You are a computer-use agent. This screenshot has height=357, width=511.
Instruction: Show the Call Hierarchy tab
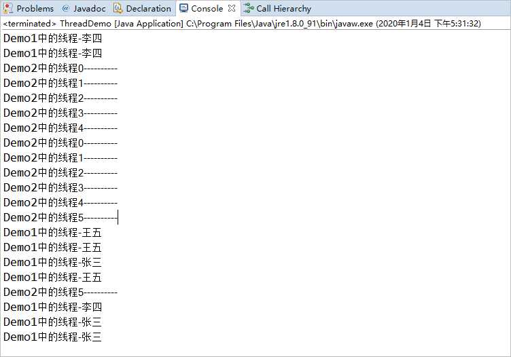click(278, 8)
